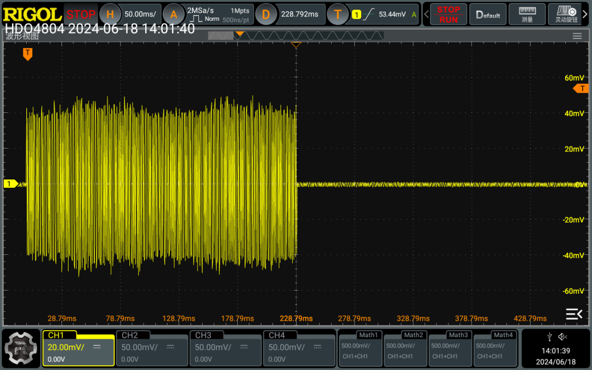
Task: Select the CH1 channel tab
Action: pos(78,349)
